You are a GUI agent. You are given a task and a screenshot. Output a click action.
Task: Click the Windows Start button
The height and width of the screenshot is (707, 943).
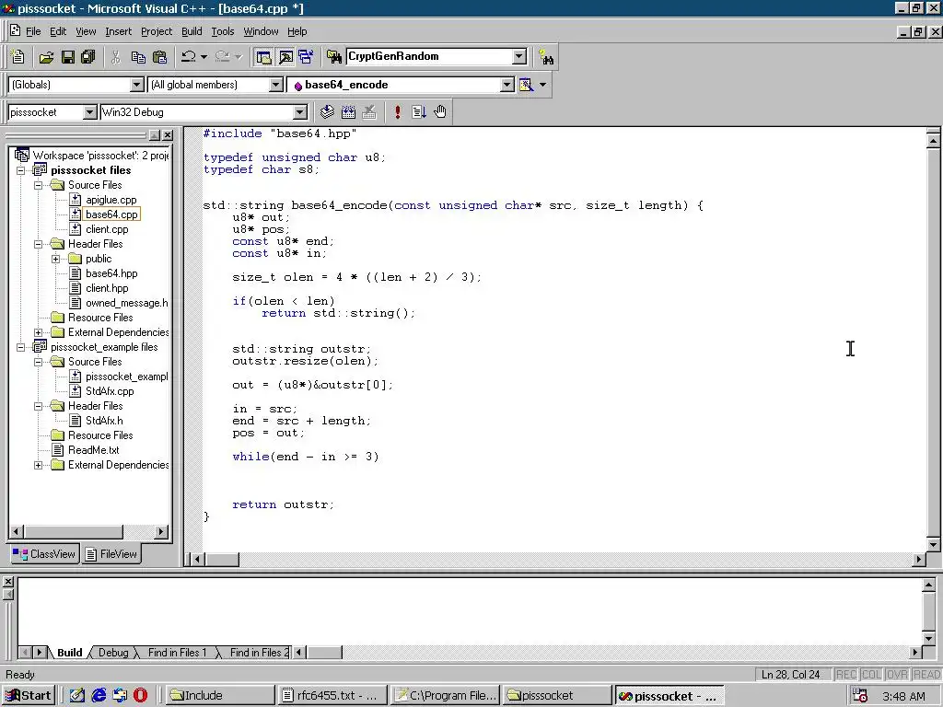[x=29, y=696]
